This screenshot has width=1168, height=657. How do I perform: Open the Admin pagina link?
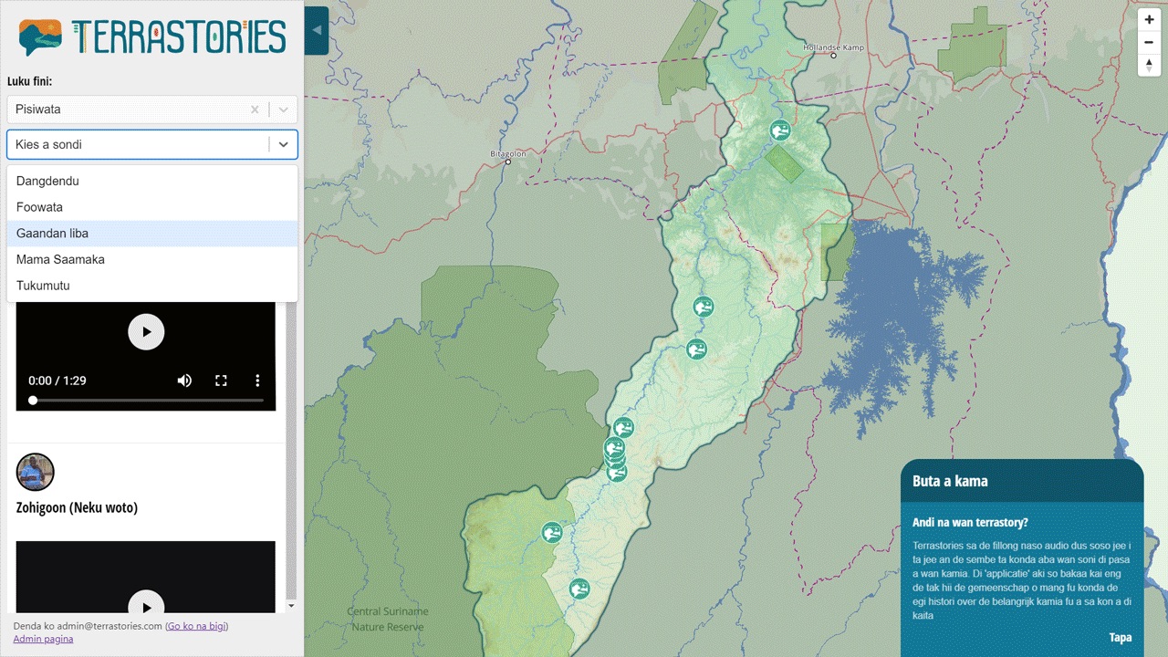pos(43,639)
